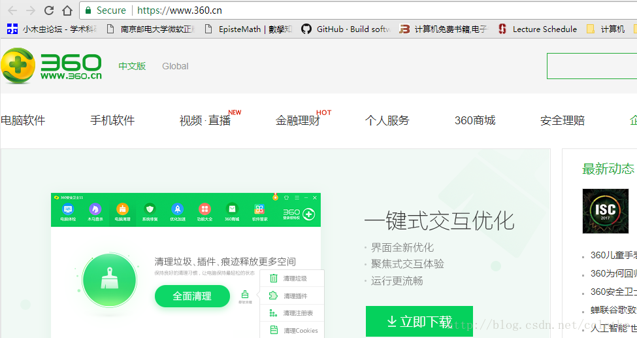Choose 清理插件 from the popup menu
The height and width of the screenshot is (338, 637).
(x=292, y=296)
